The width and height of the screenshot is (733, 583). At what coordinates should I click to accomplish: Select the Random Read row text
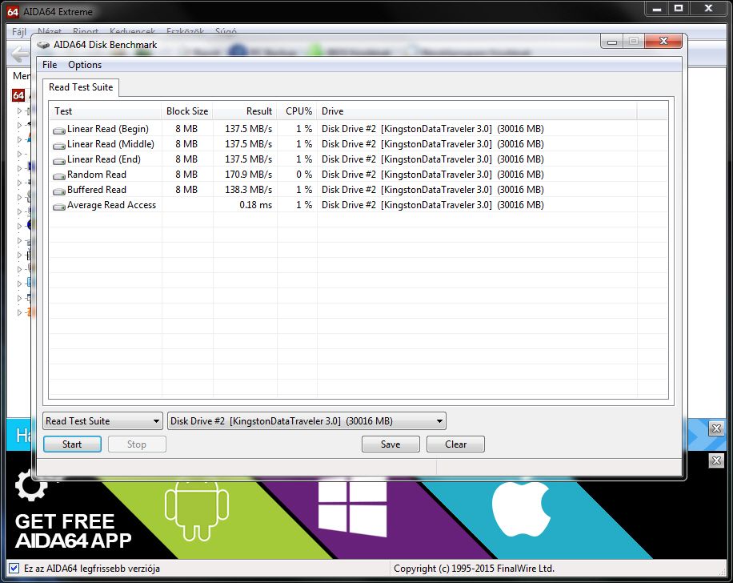point(96,175)
